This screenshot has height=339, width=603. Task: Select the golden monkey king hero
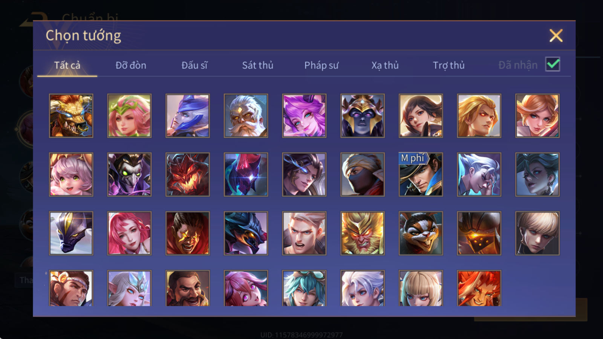[x=363, y=233]
